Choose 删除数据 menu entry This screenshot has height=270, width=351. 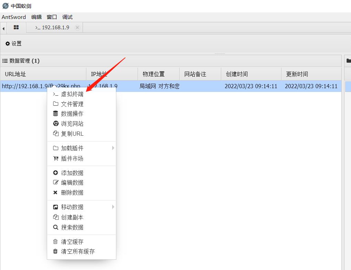pyautogui.click(x=82, y=193)
